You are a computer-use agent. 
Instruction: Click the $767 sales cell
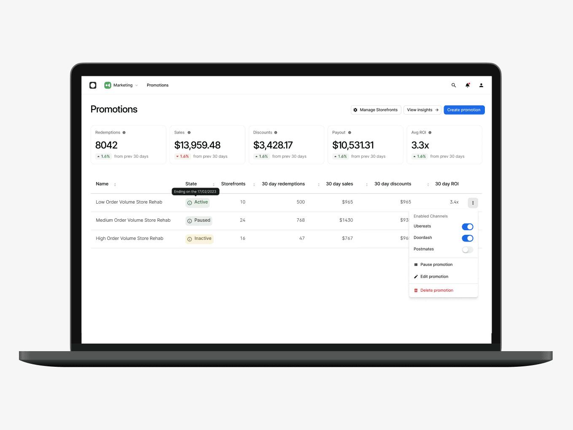pyautogui.click(x=347, y=238)
